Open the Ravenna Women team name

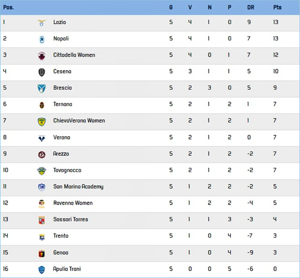73,203
